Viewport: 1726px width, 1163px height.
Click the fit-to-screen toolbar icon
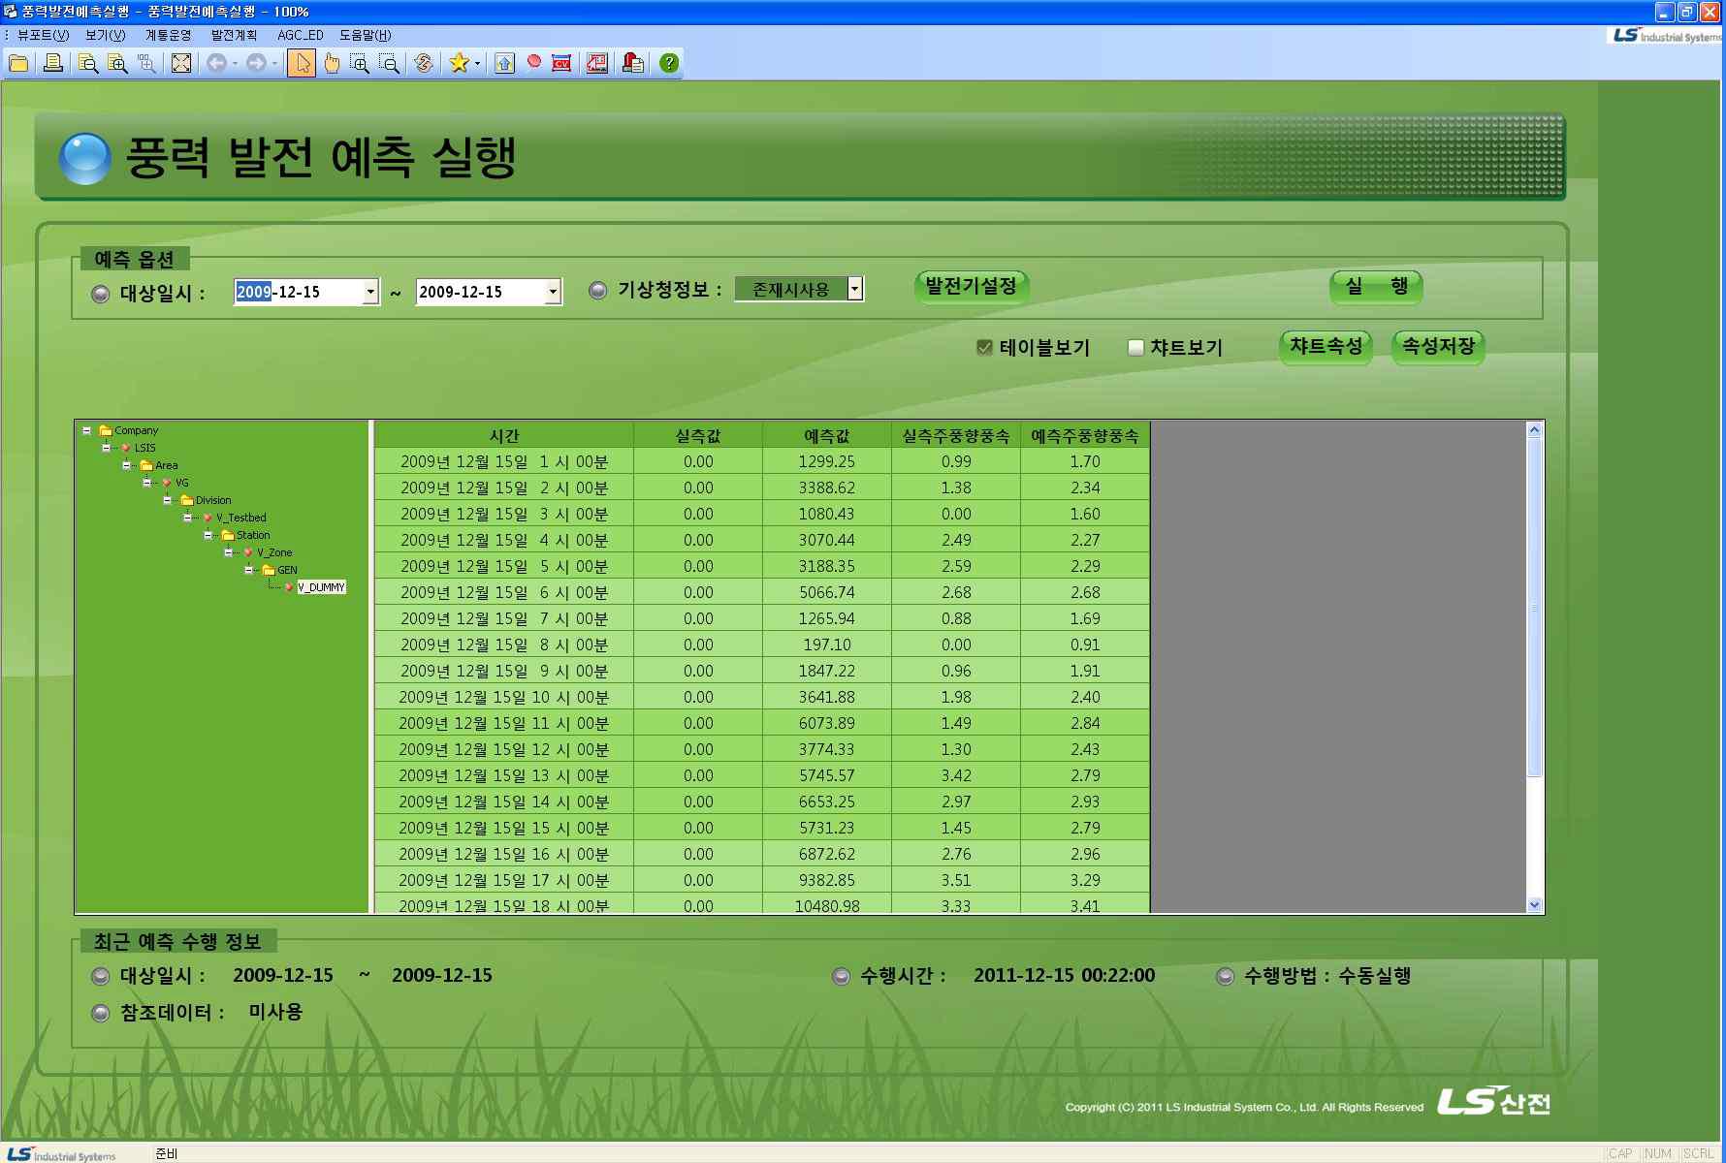pos(181,63)
